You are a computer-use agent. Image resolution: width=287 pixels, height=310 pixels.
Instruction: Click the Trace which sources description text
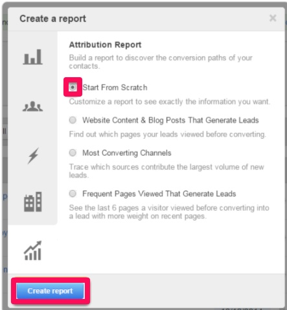166,171
